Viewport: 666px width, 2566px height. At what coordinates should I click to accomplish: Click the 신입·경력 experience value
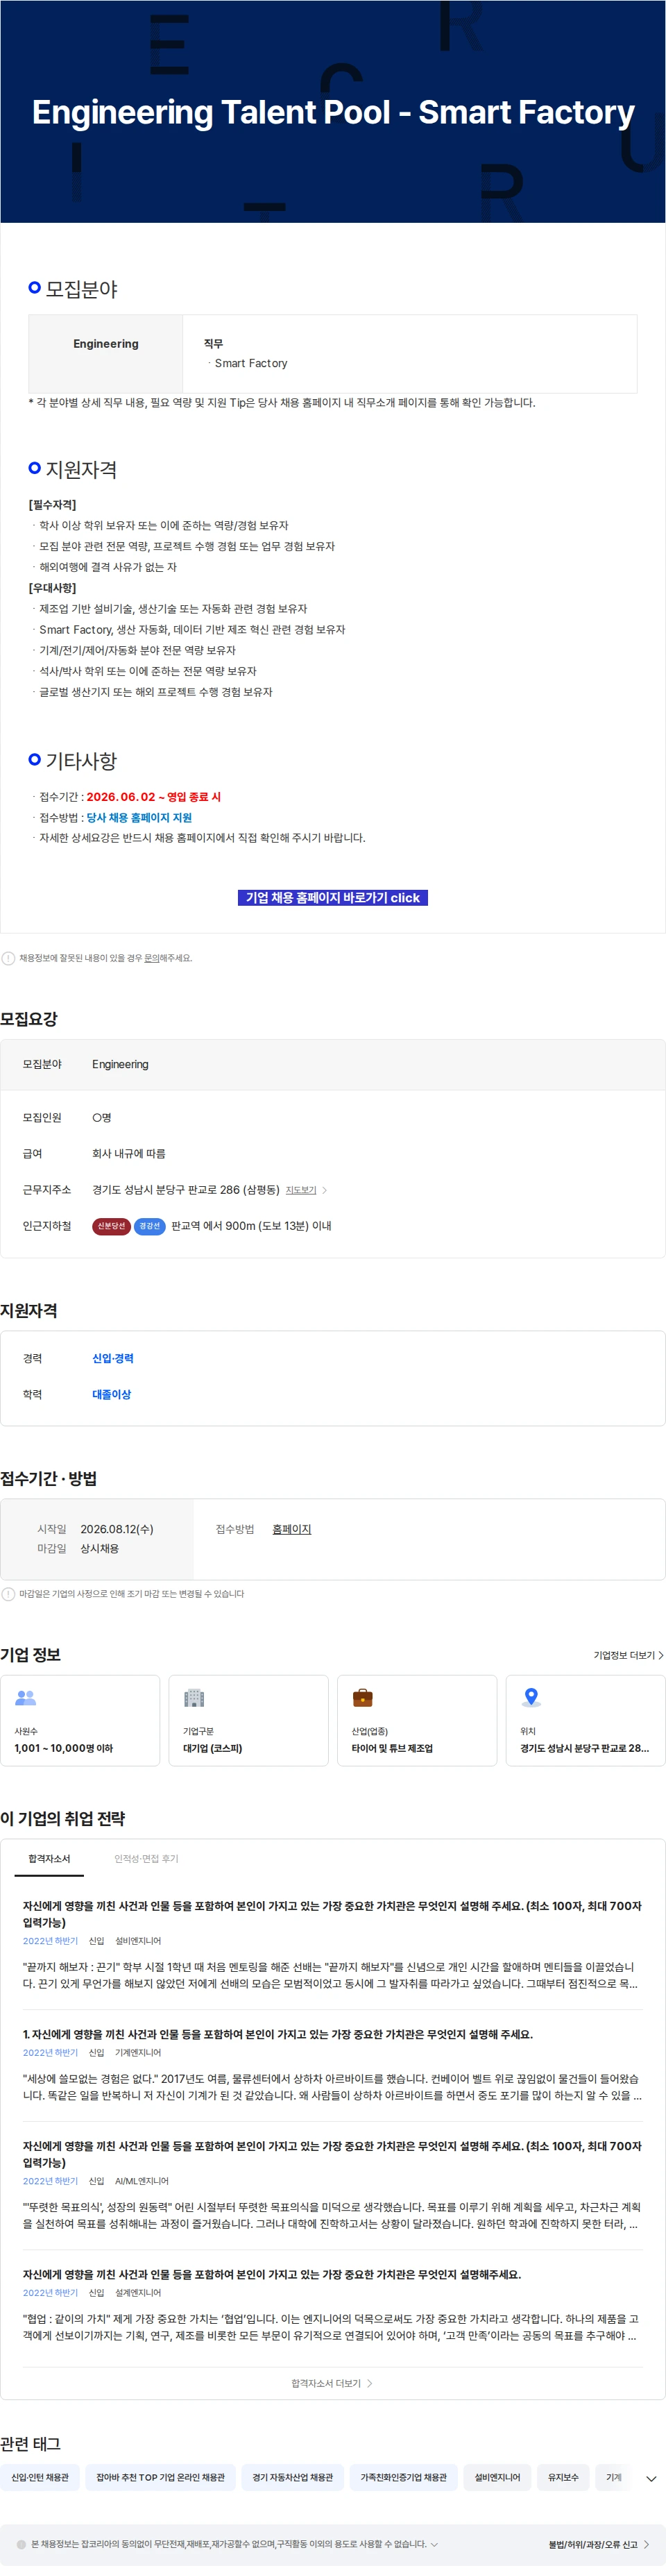click(112, 1359)
